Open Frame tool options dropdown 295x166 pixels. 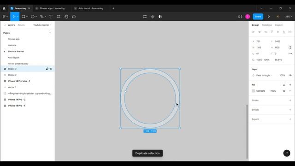click(x=27, y=17)
